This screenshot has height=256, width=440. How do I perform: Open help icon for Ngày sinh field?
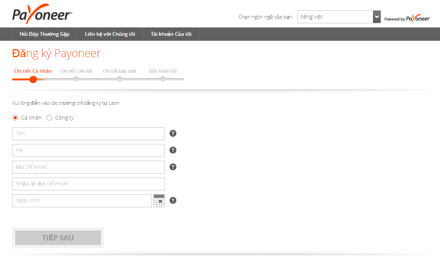[x=173, y=200]
